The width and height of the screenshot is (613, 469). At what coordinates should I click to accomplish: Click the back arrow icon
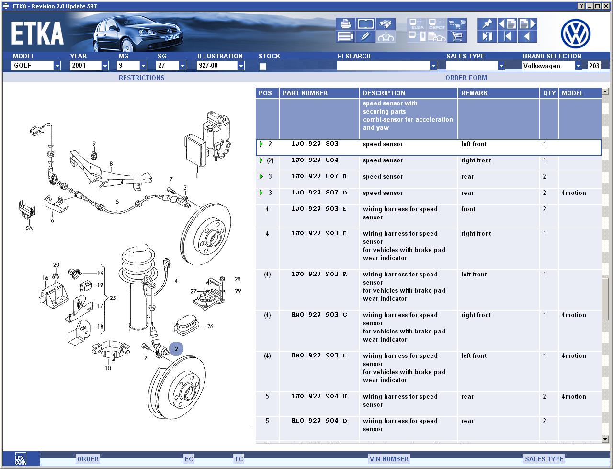(527, 36)
